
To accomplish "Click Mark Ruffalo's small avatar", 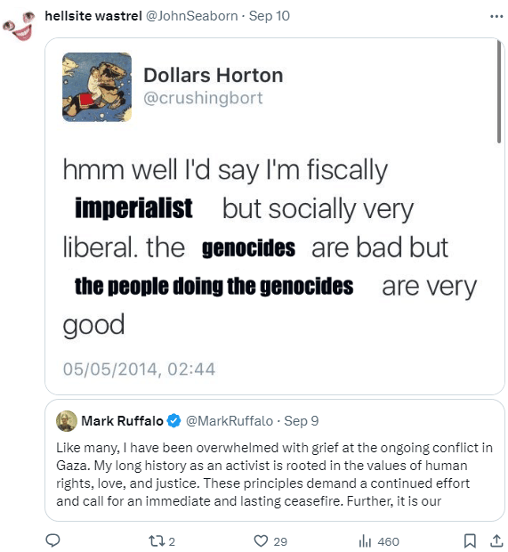I will click(67, 421).
